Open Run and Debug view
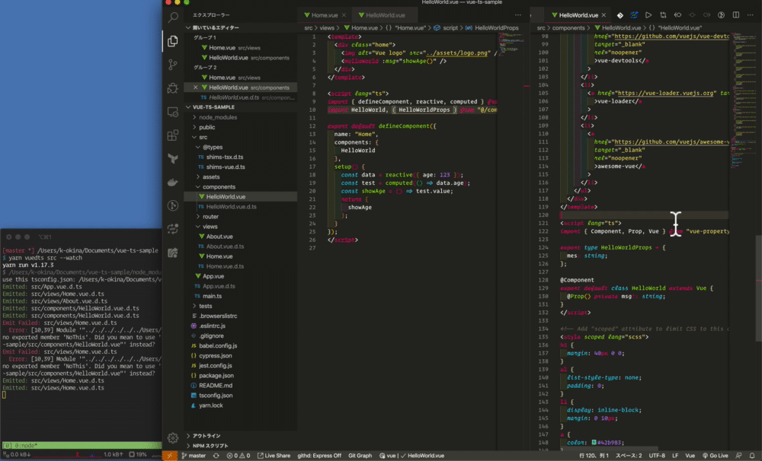Screen dimensions: 762x461 173,89
